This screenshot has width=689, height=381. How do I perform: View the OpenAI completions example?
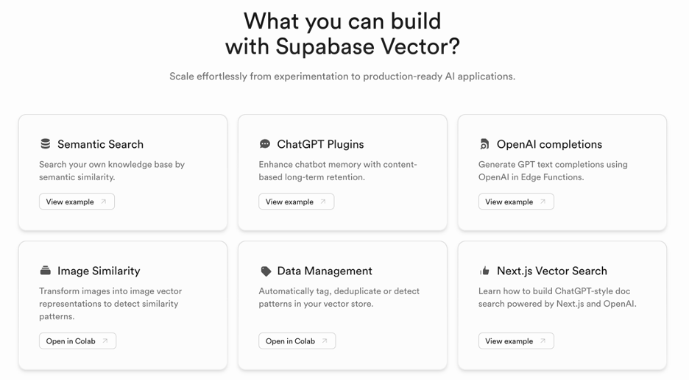point(509,202)
